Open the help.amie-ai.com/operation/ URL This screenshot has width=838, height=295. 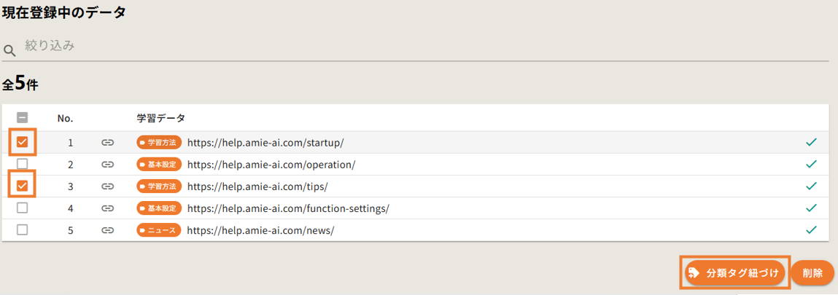[271, 165]
